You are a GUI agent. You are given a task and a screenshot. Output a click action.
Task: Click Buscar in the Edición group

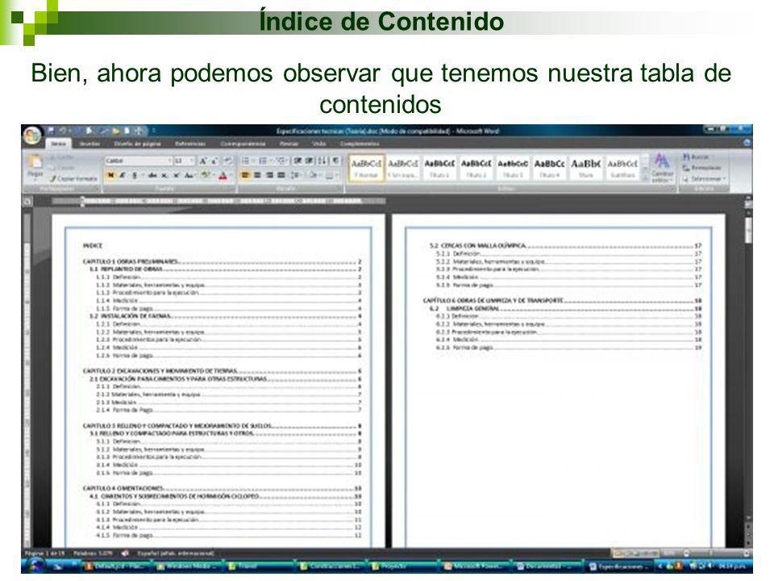696,157
